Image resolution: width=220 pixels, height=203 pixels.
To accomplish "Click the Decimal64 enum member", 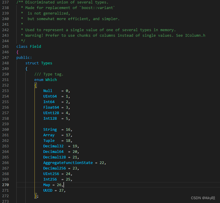I will 53,152.
